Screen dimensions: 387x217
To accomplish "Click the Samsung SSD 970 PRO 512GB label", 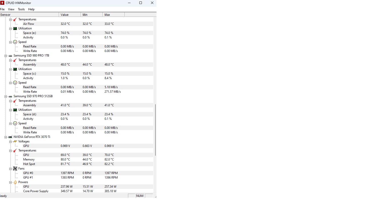I will (x=33, y=96).
